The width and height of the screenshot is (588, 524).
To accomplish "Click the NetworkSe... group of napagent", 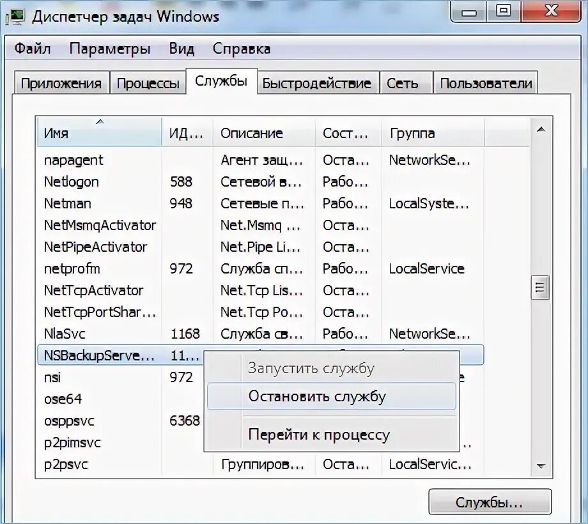I will tap(429, 160).
